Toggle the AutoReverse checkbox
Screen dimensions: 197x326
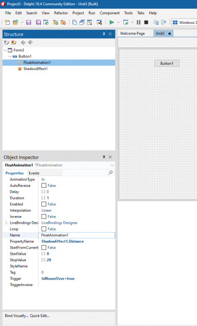point(44,186)
